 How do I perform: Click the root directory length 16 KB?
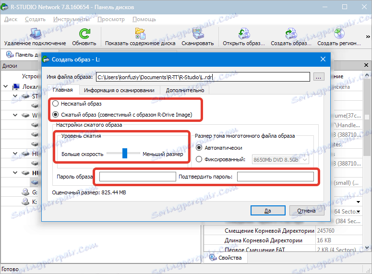[x=324, y=240]
